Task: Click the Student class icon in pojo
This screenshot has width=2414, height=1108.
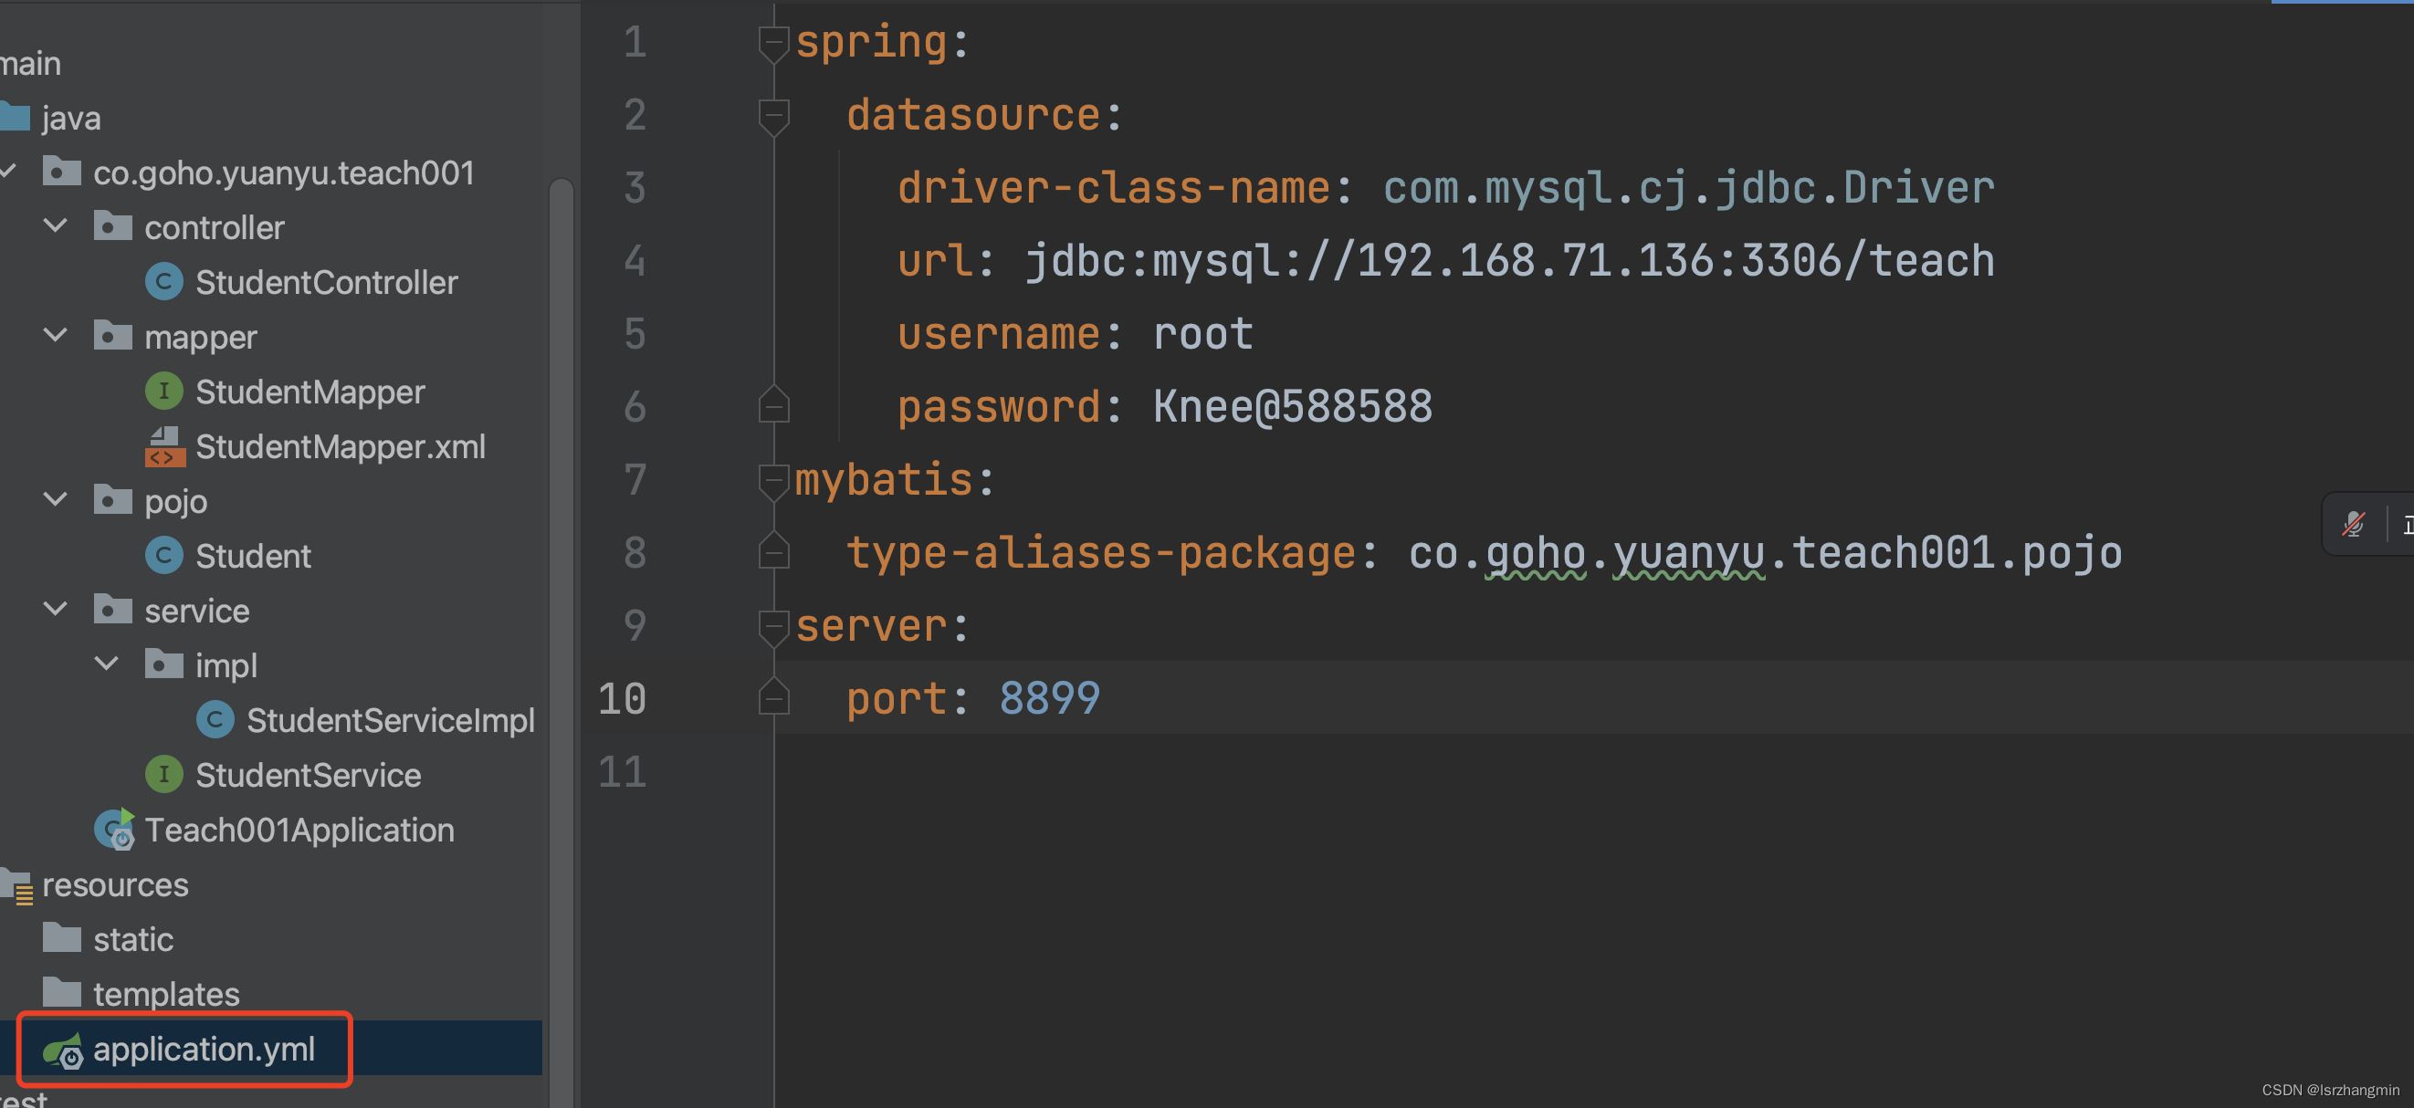Action: pos(164,557)
